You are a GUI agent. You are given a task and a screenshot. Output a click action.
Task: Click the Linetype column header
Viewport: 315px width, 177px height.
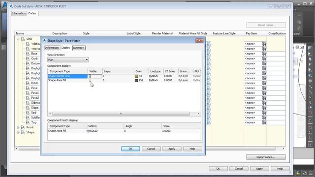click(x=156, y=71)
